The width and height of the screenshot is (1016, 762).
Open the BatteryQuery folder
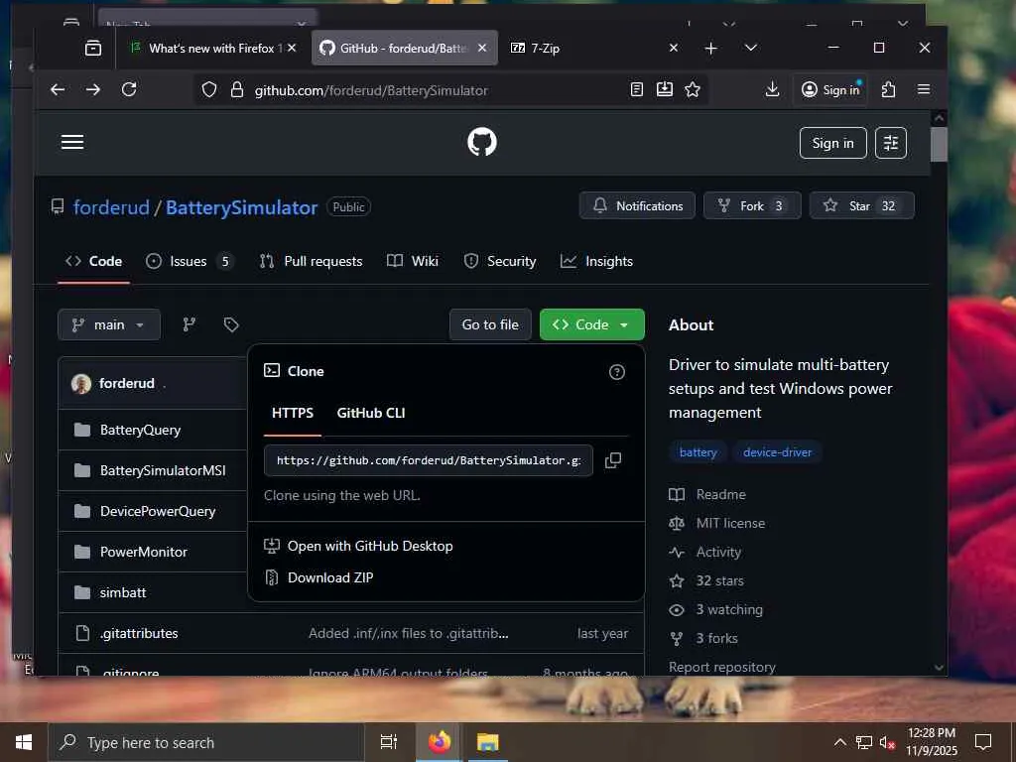coord(140,431)
